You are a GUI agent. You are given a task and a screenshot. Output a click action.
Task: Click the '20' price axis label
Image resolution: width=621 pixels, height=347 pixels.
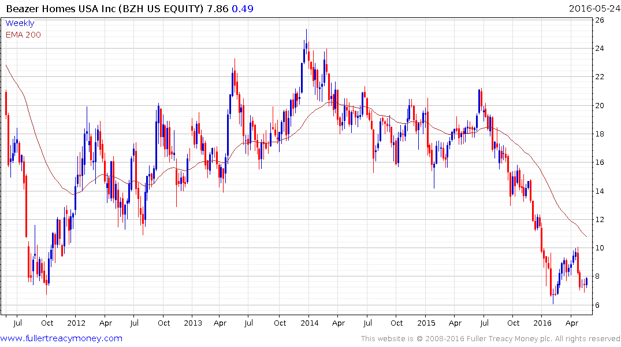coord(600,105)
